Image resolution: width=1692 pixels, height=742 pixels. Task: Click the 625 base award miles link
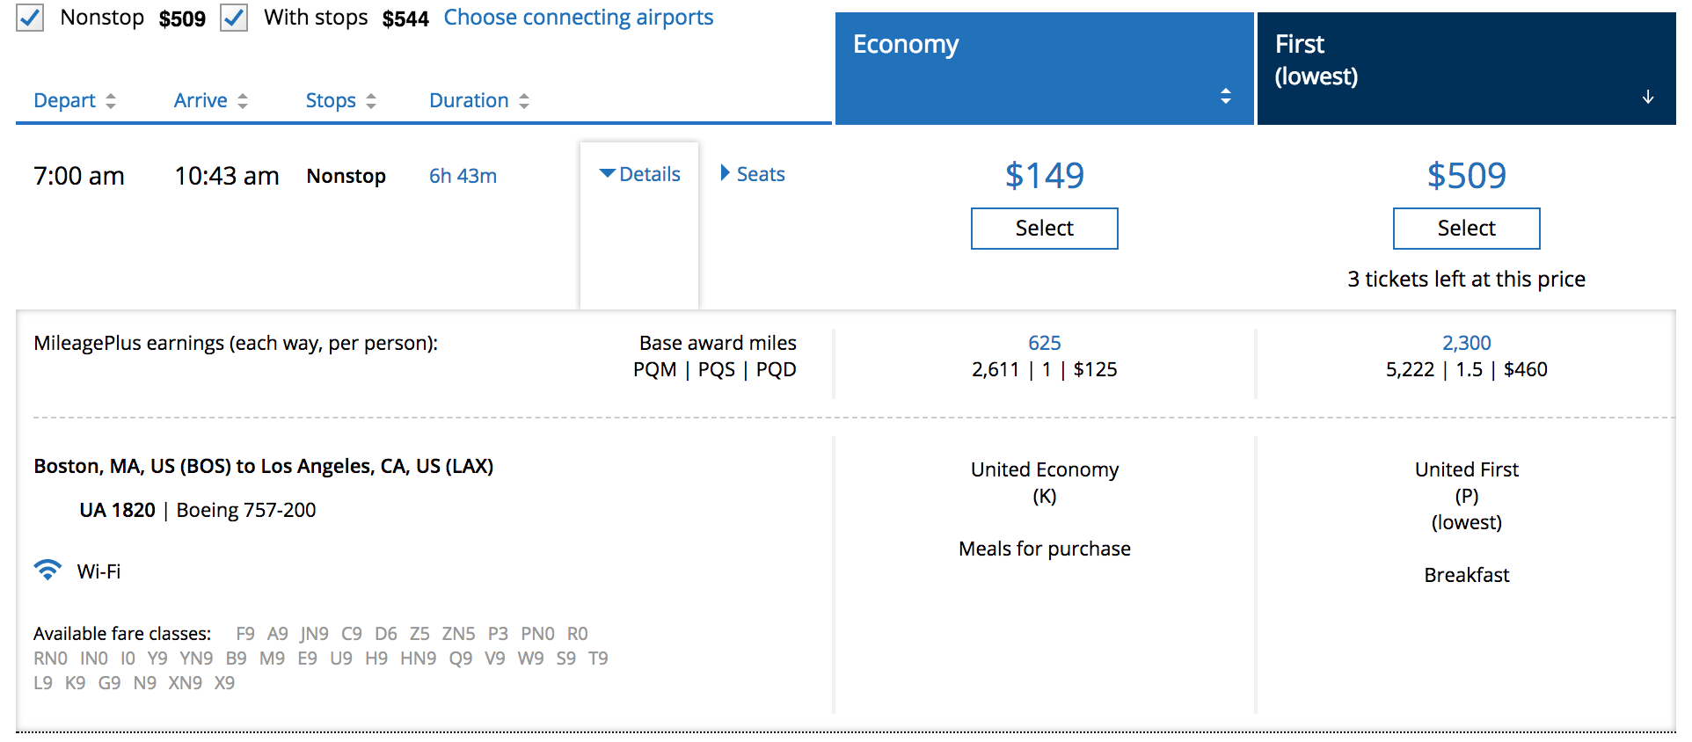(1044, 343)
